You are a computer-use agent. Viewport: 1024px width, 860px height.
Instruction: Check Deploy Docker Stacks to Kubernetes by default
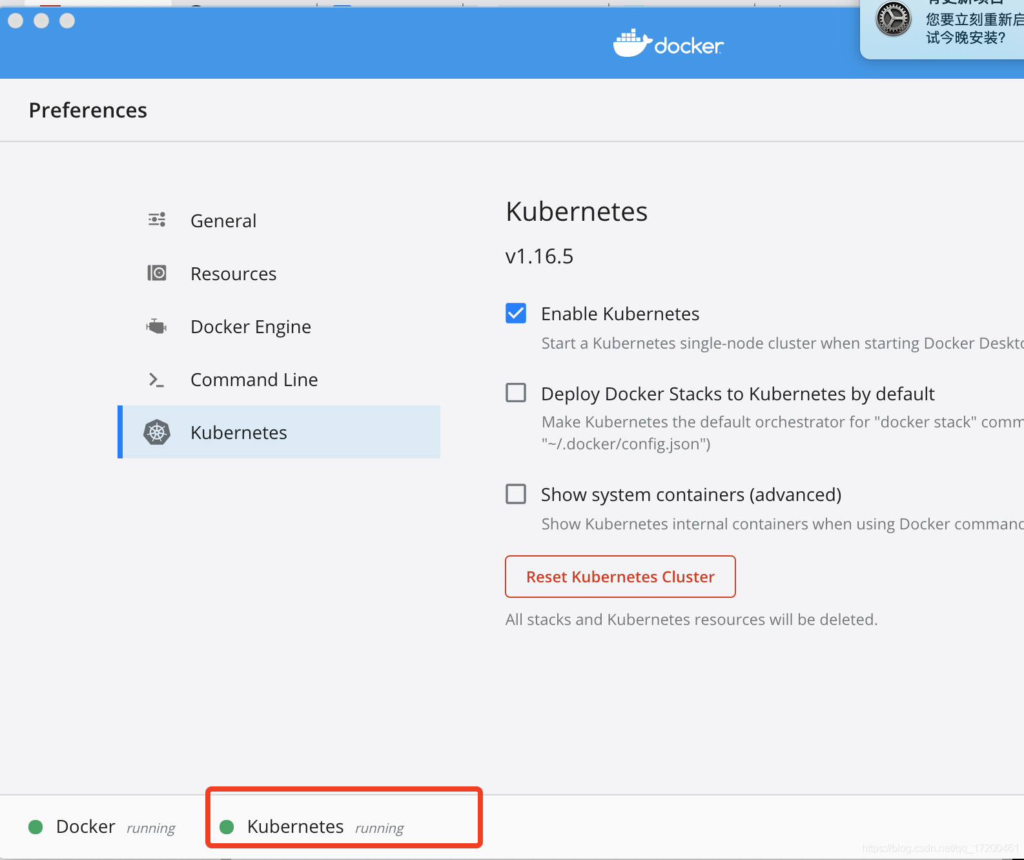click(x=516, y=393)
